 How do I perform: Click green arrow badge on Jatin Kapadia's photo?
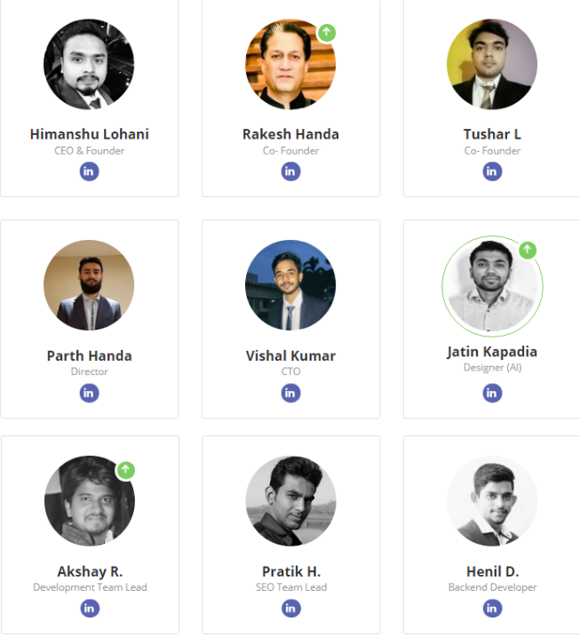point(528,250)
